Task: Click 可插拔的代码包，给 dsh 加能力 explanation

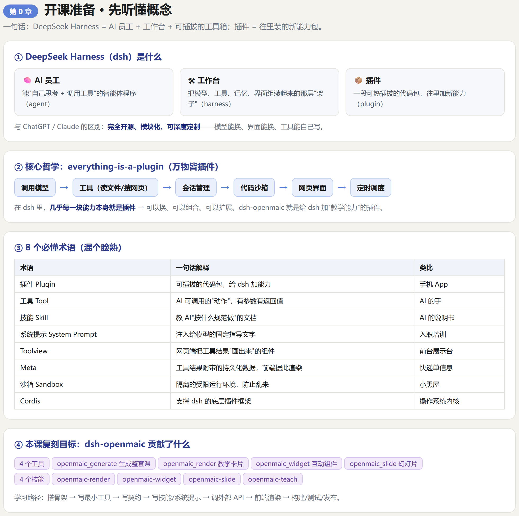Action: (x=292, y=284)
